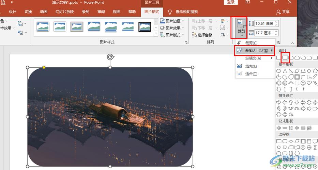The width and height of the screenshot is (318, 170).
Task: Open the Aspect Ratio (纵横比) submenu
Action: pos(255,58)
